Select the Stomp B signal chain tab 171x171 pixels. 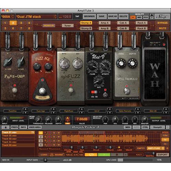point(86,28)
